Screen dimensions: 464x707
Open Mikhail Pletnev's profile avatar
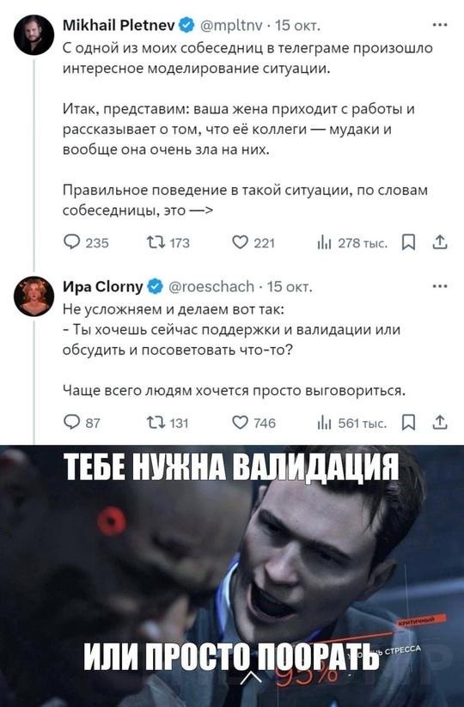[34, 35]
